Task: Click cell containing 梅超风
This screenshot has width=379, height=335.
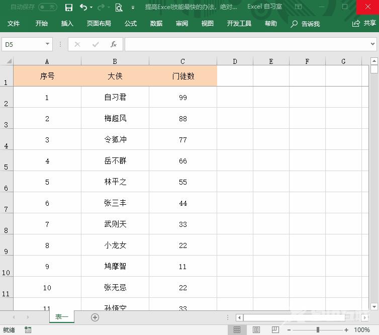Action: click(x=115, y=118)
